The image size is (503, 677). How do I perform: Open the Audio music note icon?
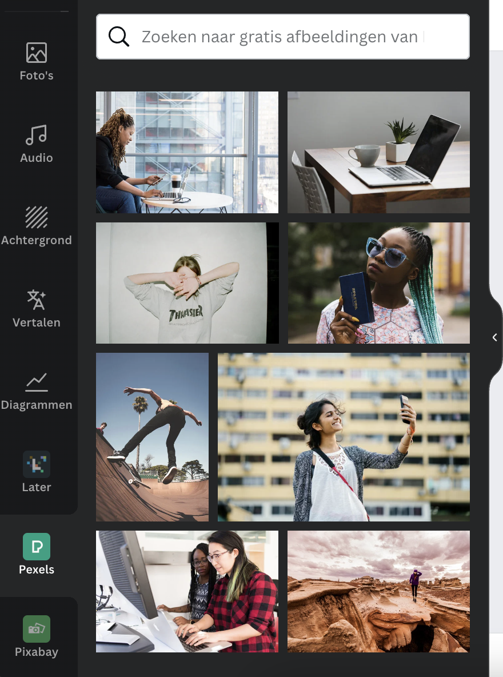(x=36, y=135)
